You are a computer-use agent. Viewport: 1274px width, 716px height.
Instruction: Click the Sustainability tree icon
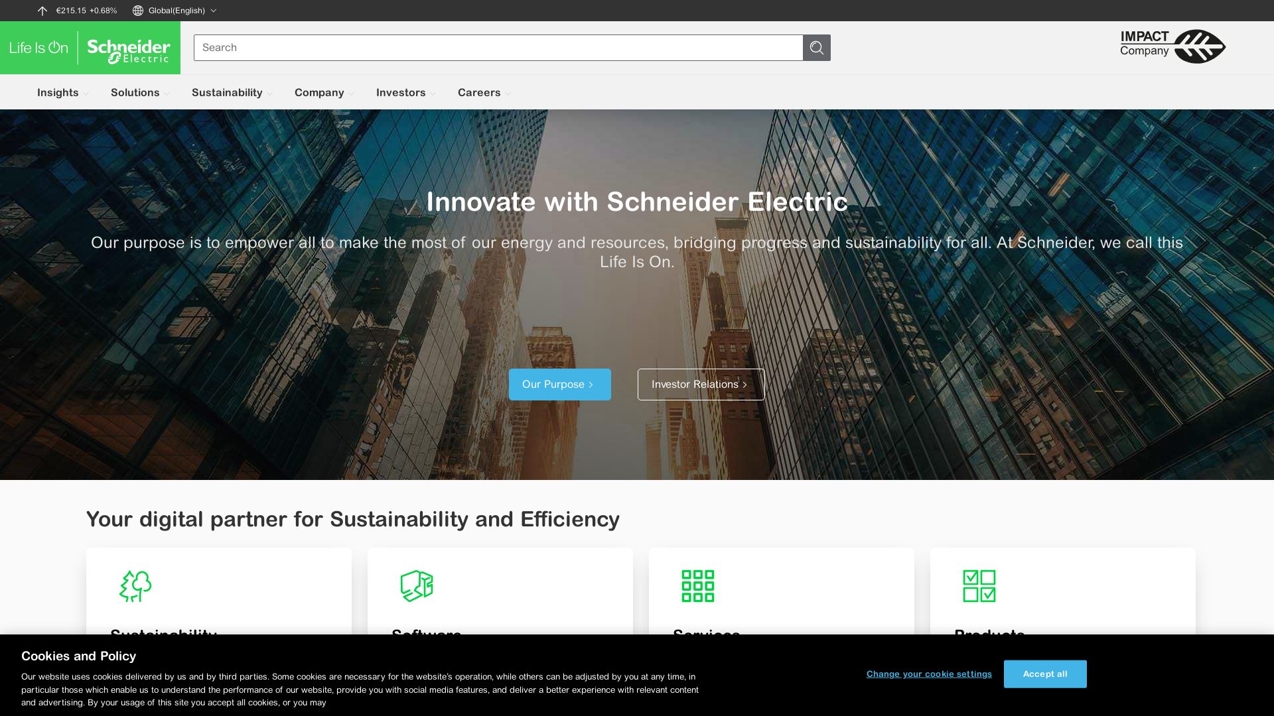(x=135, y=586)
